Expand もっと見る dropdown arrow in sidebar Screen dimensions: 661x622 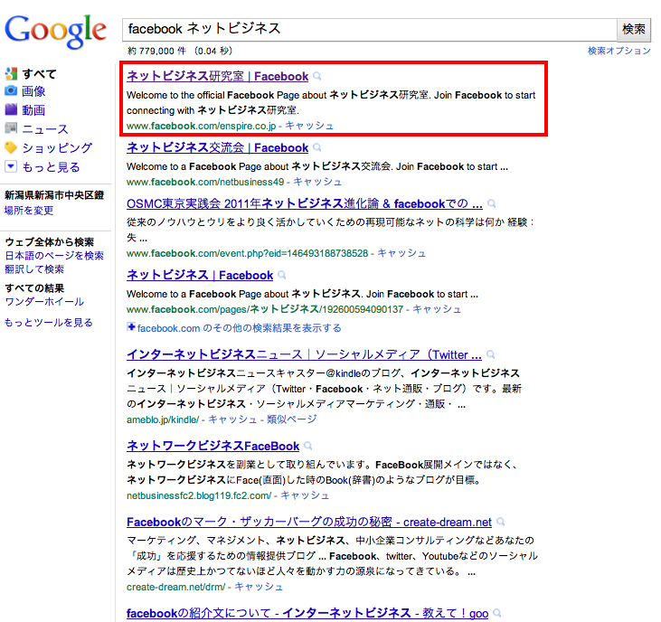[x=11, y=166]
